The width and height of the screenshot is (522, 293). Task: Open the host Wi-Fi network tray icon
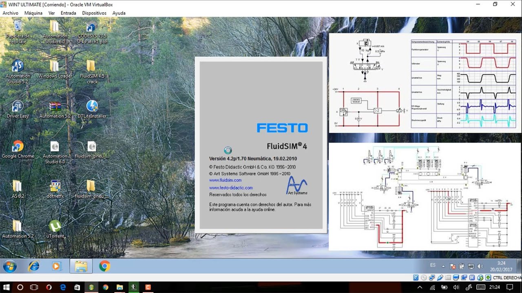[x=432, y=287]
